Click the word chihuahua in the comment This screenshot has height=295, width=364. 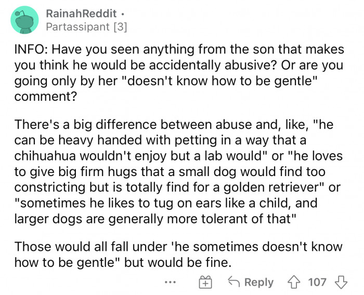pos(45,156)
